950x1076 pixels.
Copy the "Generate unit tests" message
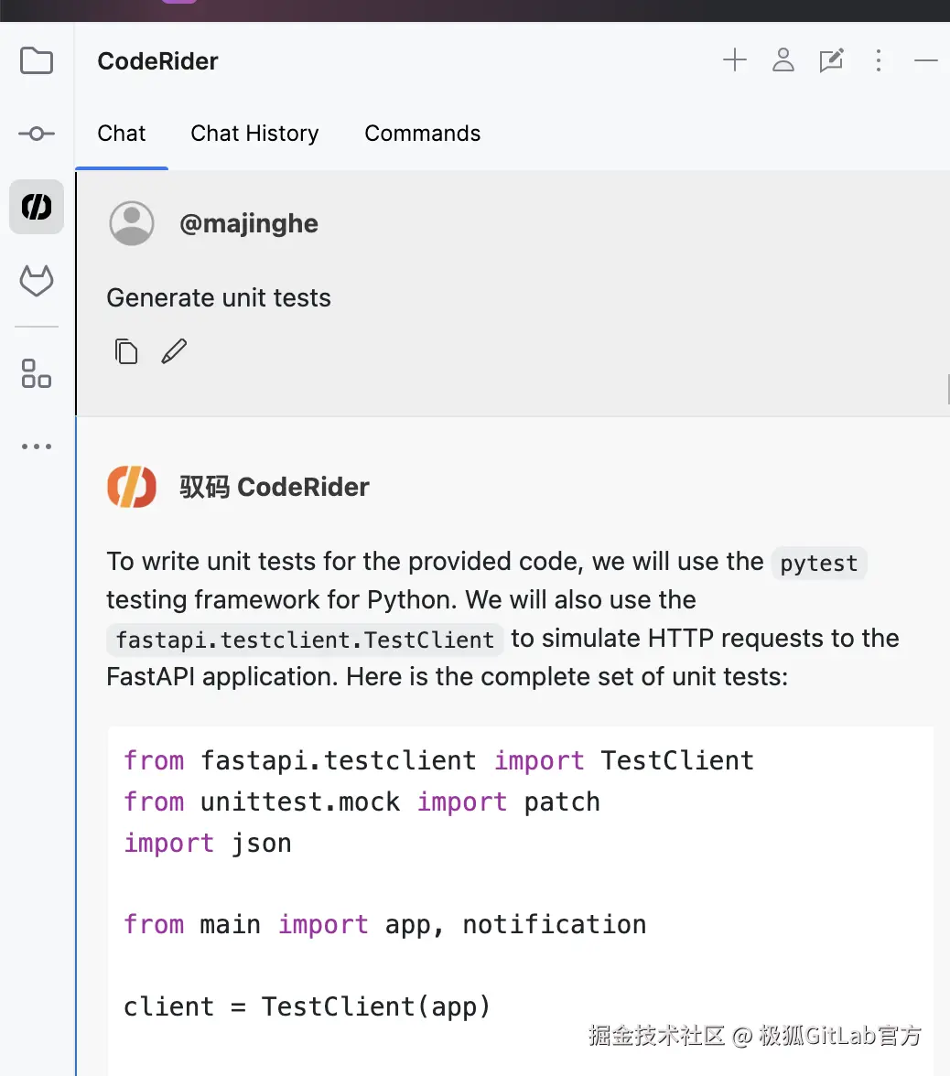point(126,351)
